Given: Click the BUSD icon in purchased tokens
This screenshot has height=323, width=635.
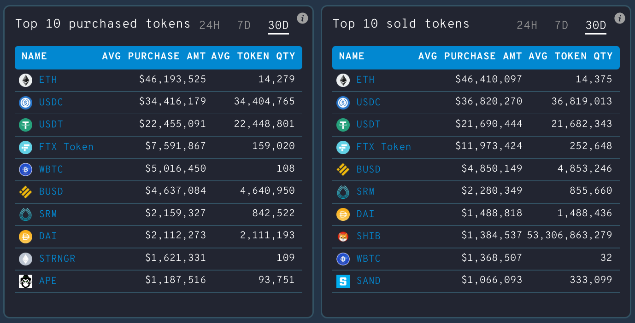Looking at the screenshot, I should pos(26,192).
